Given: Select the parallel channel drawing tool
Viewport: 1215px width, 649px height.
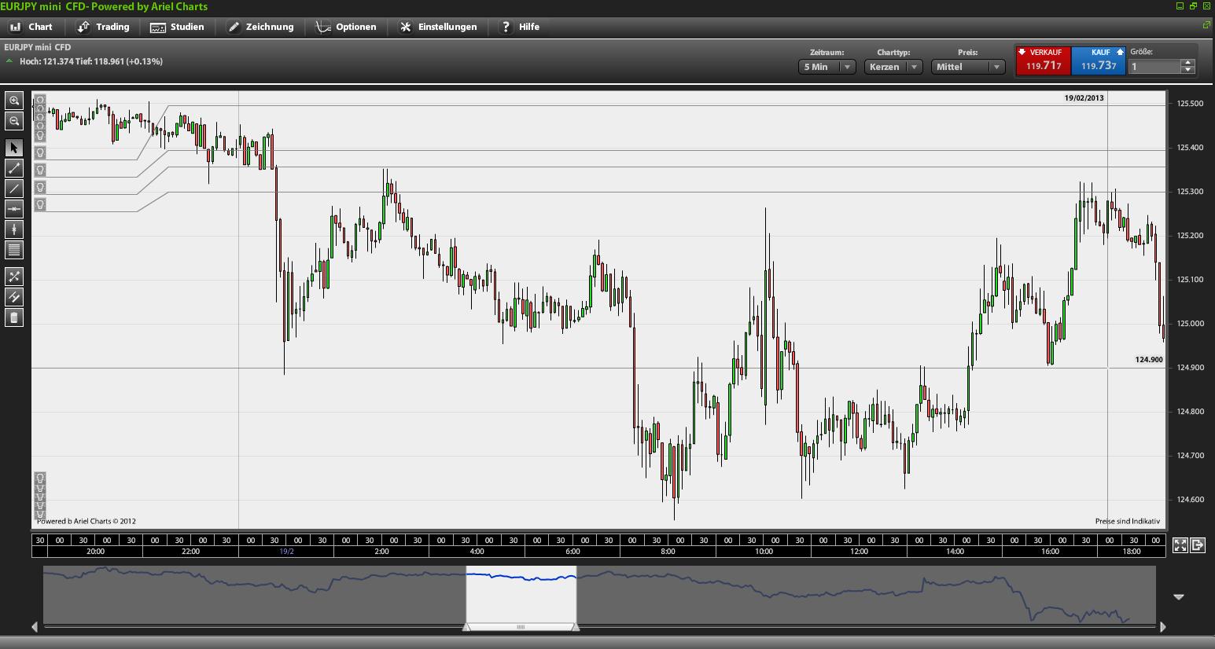Looking at the screenshot, I should [14, 297].
